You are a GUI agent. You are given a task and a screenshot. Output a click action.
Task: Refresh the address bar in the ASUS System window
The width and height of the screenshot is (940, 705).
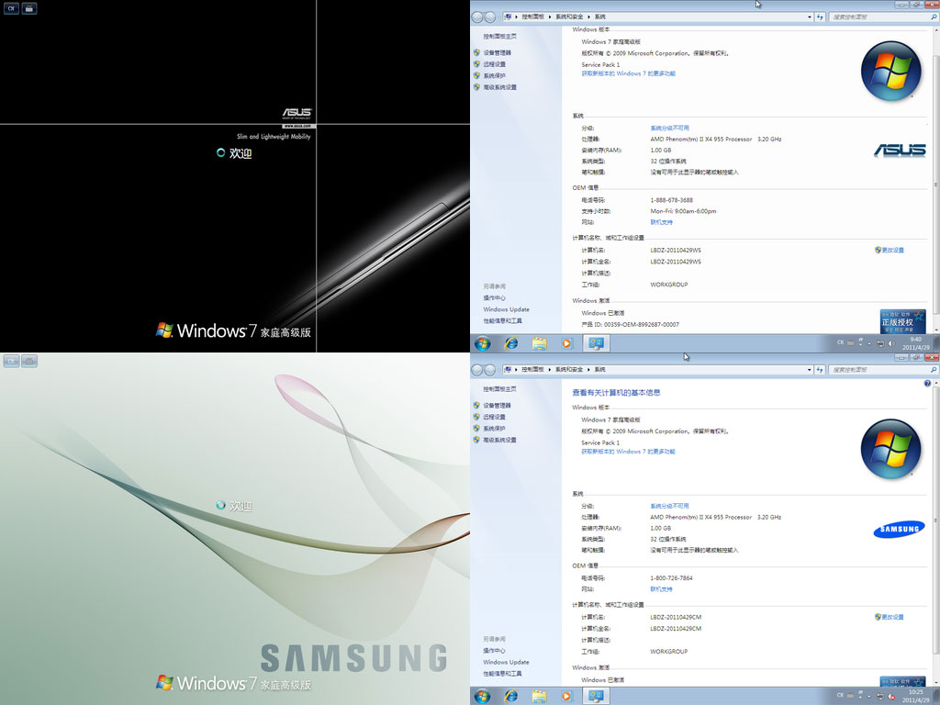(820, 17)
